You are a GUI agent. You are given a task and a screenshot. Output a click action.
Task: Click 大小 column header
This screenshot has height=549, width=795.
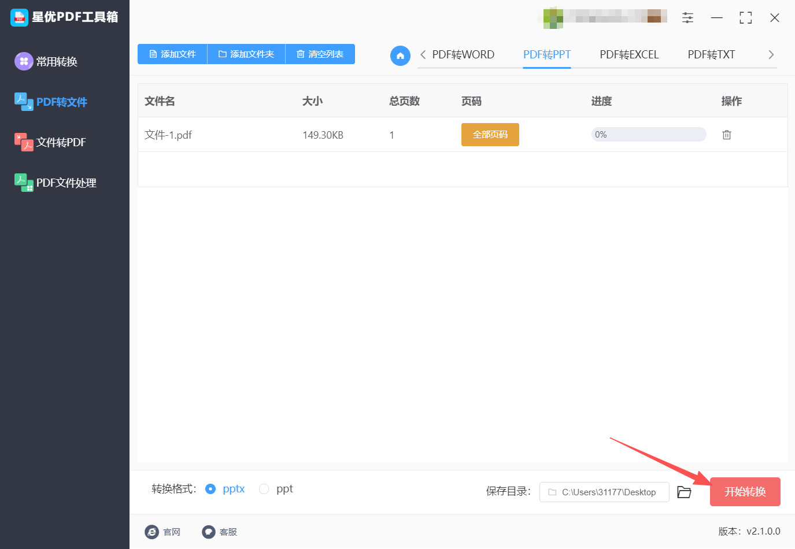pyautogui.click(x=313, y=101)
